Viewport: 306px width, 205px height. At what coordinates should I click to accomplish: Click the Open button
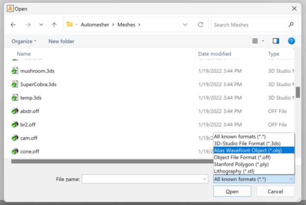click(x=232, y=191)
